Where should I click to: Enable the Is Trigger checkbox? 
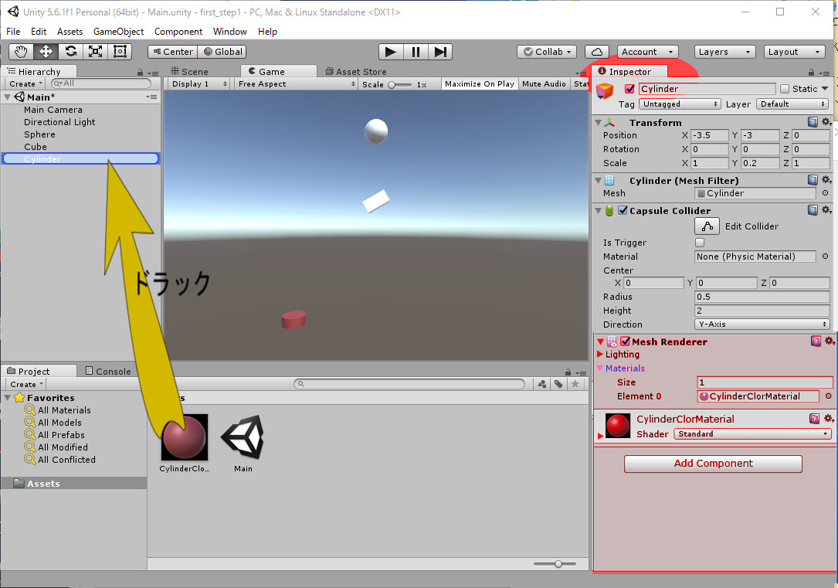(x=700, y=243)
